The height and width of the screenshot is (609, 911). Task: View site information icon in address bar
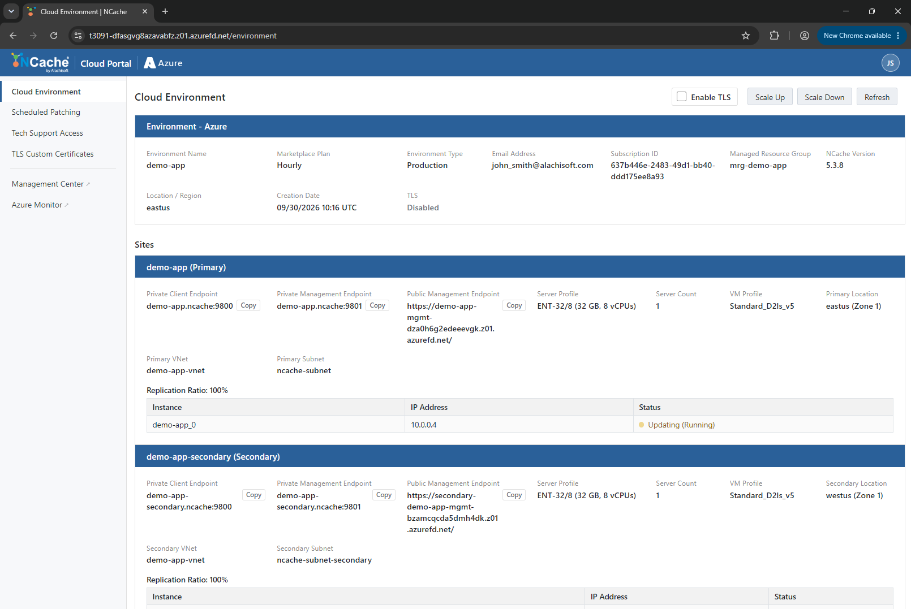(x=78, y=36)
